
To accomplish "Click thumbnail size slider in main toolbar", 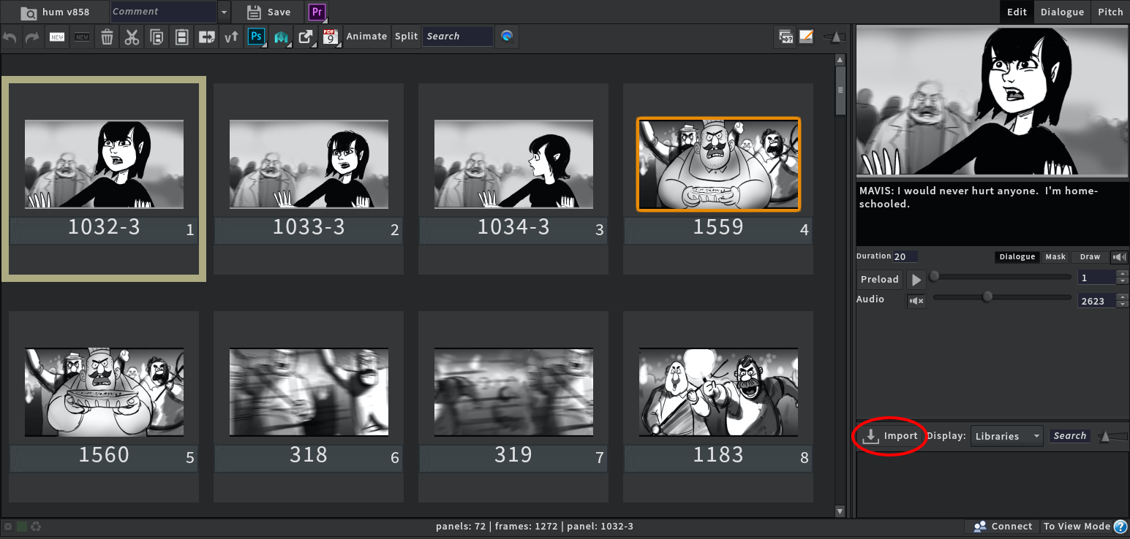I will pyautogui.click(x=835, y=37).
